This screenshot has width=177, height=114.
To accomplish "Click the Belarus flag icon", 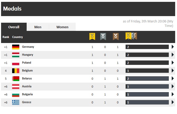I will pos(16,79).
